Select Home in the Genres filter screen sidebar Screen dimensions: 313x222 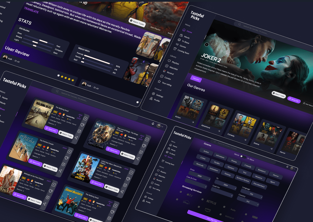(173, 146)
